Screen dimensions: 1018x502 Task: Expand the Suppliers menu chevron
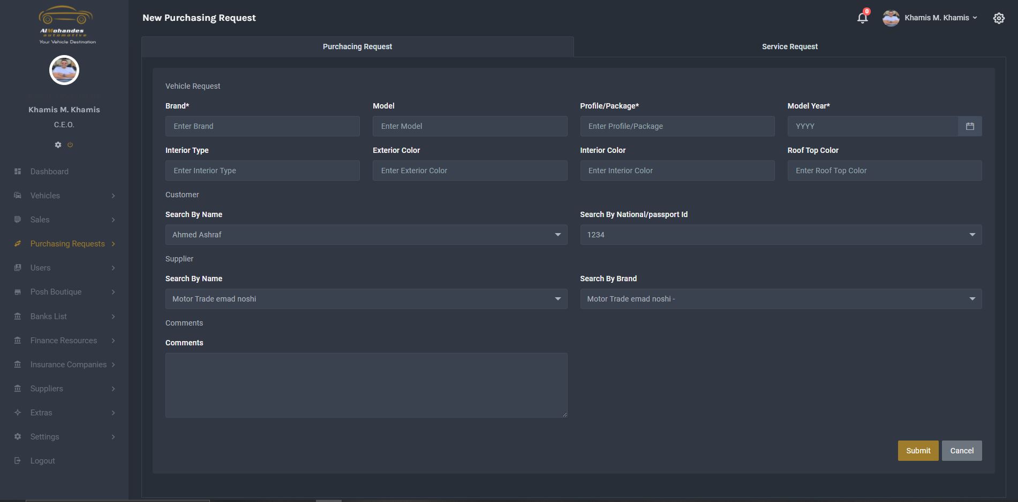tap(113, 389)
